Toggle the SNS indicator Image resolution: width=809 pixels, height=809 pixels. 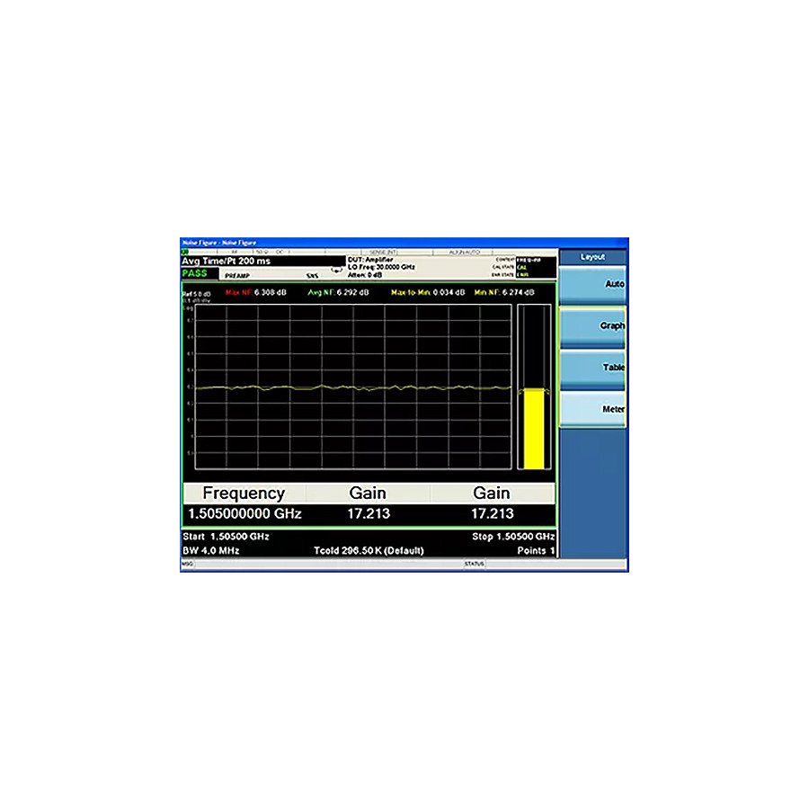pyautogui.click(x=313, y=274)
